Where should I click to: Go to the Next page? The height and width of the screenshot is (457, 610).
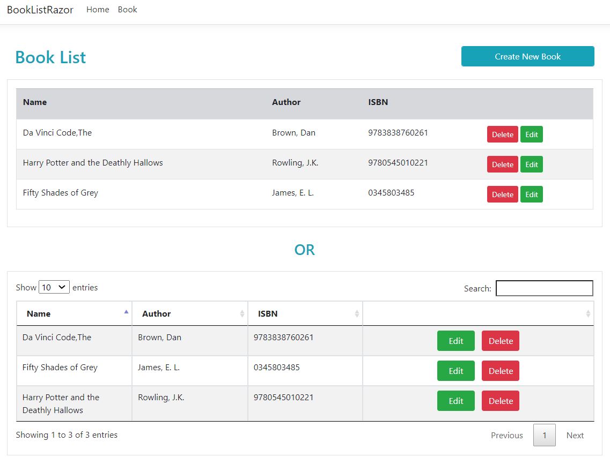pos(575,435)
